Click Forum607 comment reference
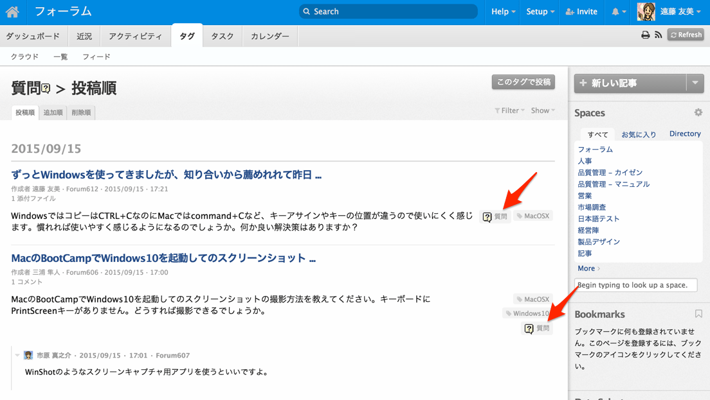 pos(172,355)
